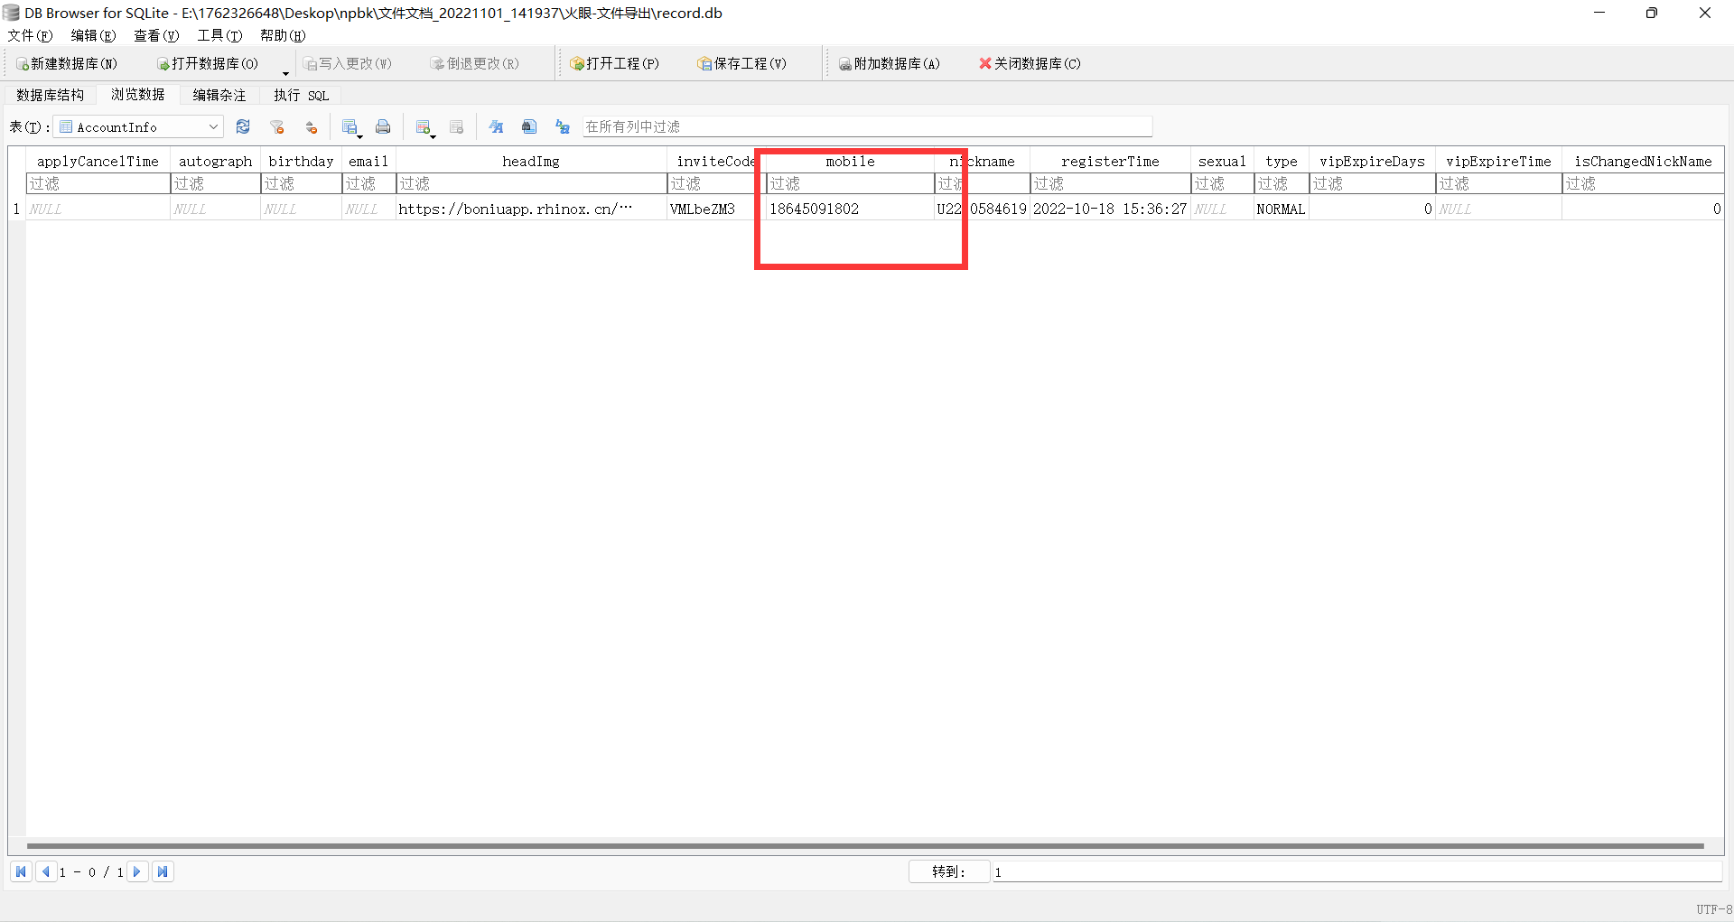Click the find and replace icon
This screenshot has height=922, width=1734.
(x=563, y=127)
